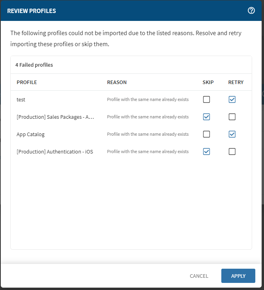Screen dimensions: 264x290
Task: Uncheck Skip for Production Sales Packages profile
Action: click(206, 117)
